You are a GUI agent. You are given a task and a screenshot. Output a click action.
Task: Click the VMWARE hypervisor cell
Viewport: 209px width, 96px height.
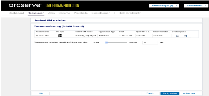pos(104,36)
